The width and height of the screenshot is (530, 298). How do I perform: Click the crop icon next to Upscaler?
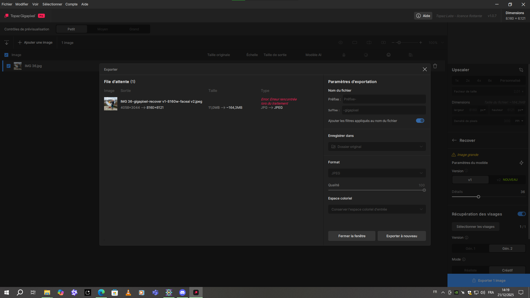click(x=521, y=70)
